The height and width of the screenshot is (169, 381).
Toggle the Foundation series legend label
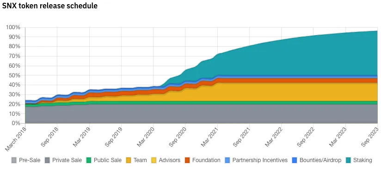tap(206, 160)
